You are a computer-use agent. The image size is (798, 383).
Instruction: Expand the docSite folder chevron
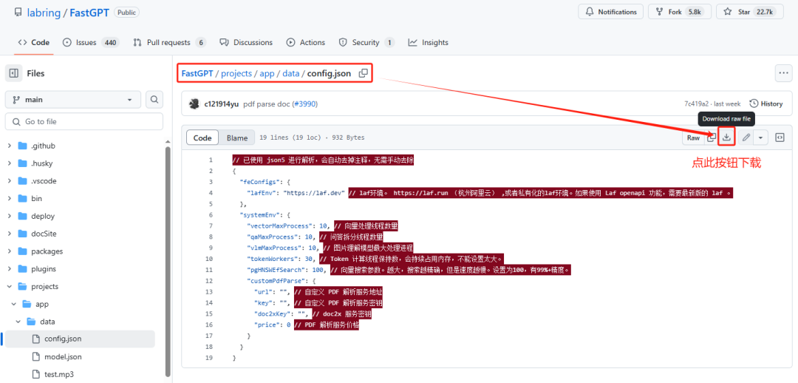coord(9,233)
